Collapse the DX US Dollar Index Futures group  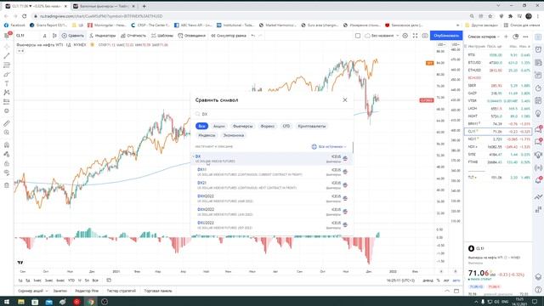point(194,156)
